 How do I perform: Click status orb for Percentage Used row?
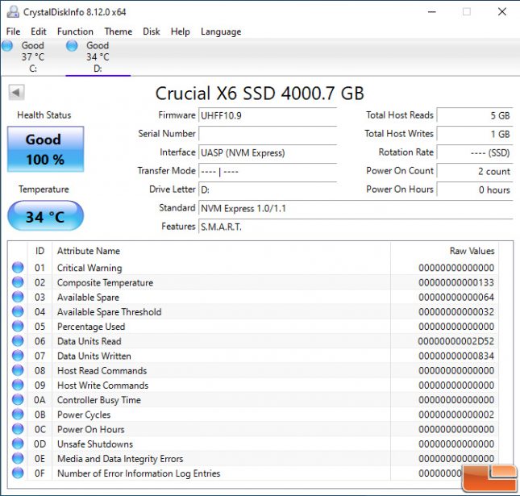pos(18,326)
